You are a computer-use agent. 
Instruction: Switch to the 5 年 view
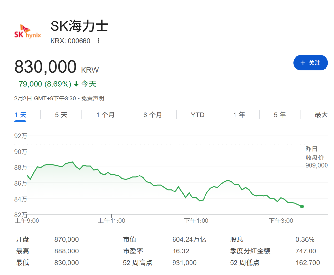280,115
